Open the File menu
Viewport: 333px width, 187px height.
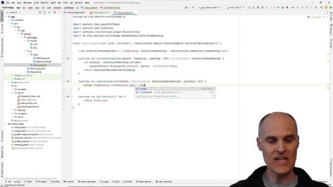[x=7, y=3]
